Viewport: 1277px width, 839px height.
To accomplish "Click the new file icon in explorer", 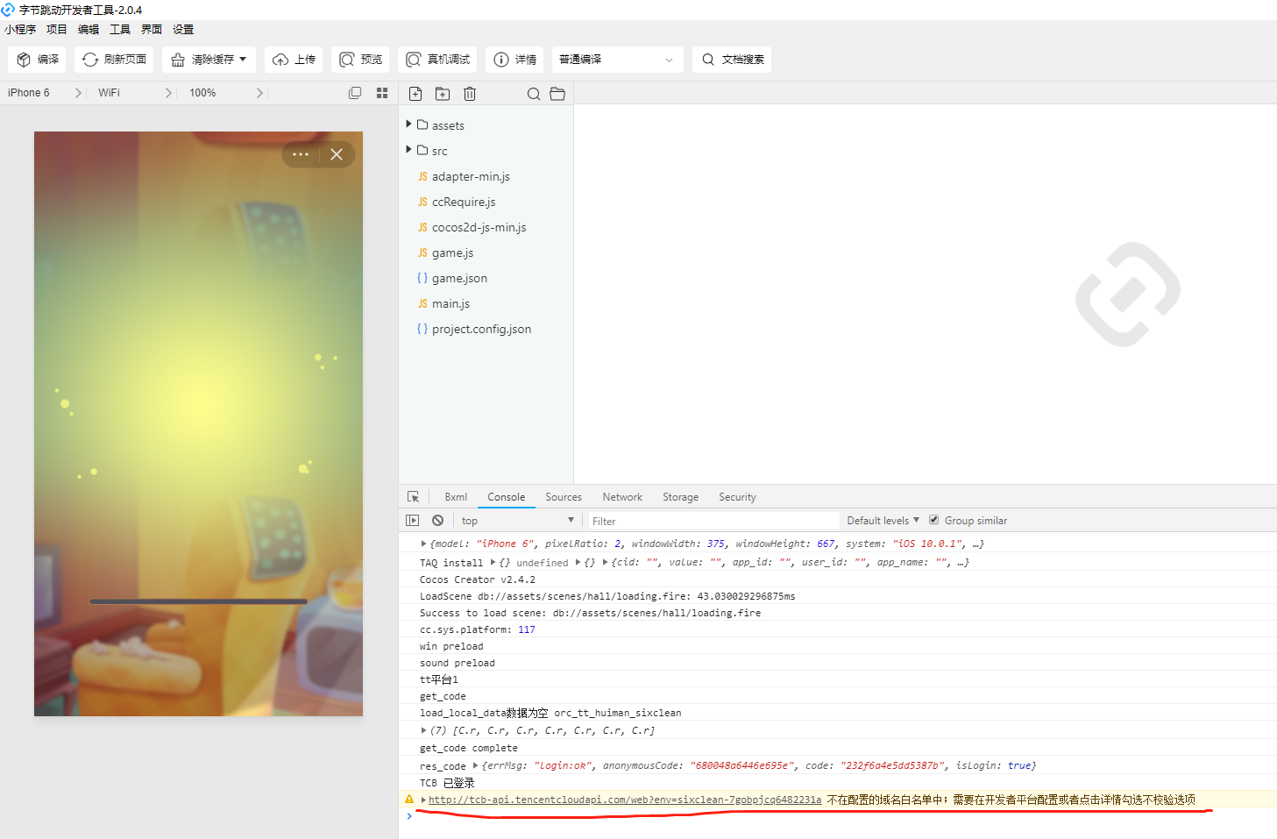I will tap(415, 94).
